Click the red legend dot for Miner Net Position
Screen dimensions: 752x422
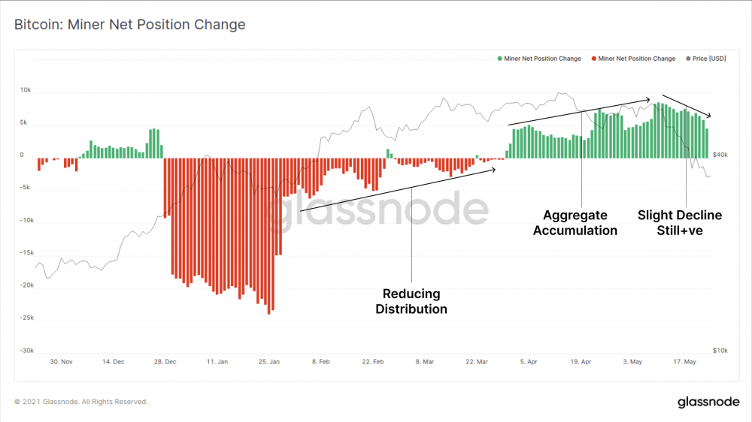(595, 59)
